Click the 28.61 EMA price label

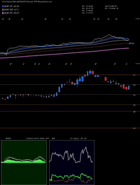(132, 43)
